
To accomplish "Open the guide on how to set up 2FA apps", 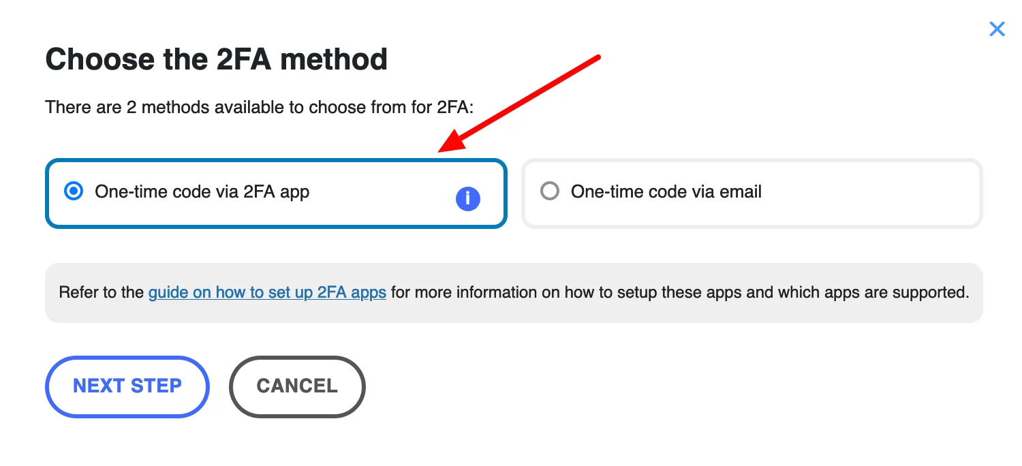I will point(267,293).
